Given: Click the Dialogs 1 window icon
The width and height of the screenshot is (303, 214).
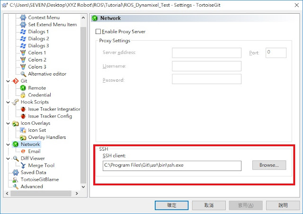Looking at the screenshot, I should click(x=23, y=32).
